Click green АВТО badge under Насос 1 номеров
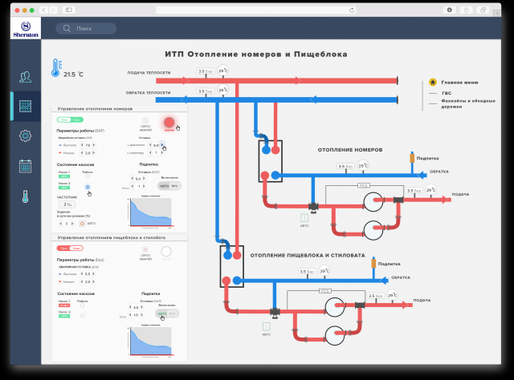514x380 pixels. pyautogui.click(x=64, y=176)
